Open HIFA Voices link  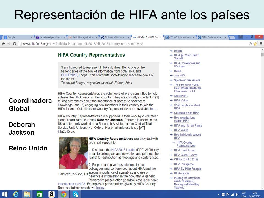point(181,100)
